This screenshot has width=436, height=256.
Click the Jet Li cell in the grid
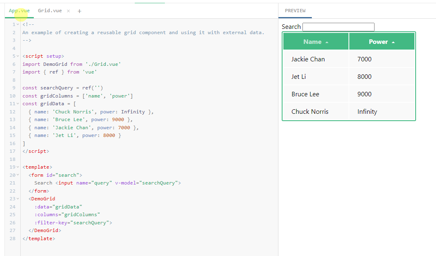316,77
